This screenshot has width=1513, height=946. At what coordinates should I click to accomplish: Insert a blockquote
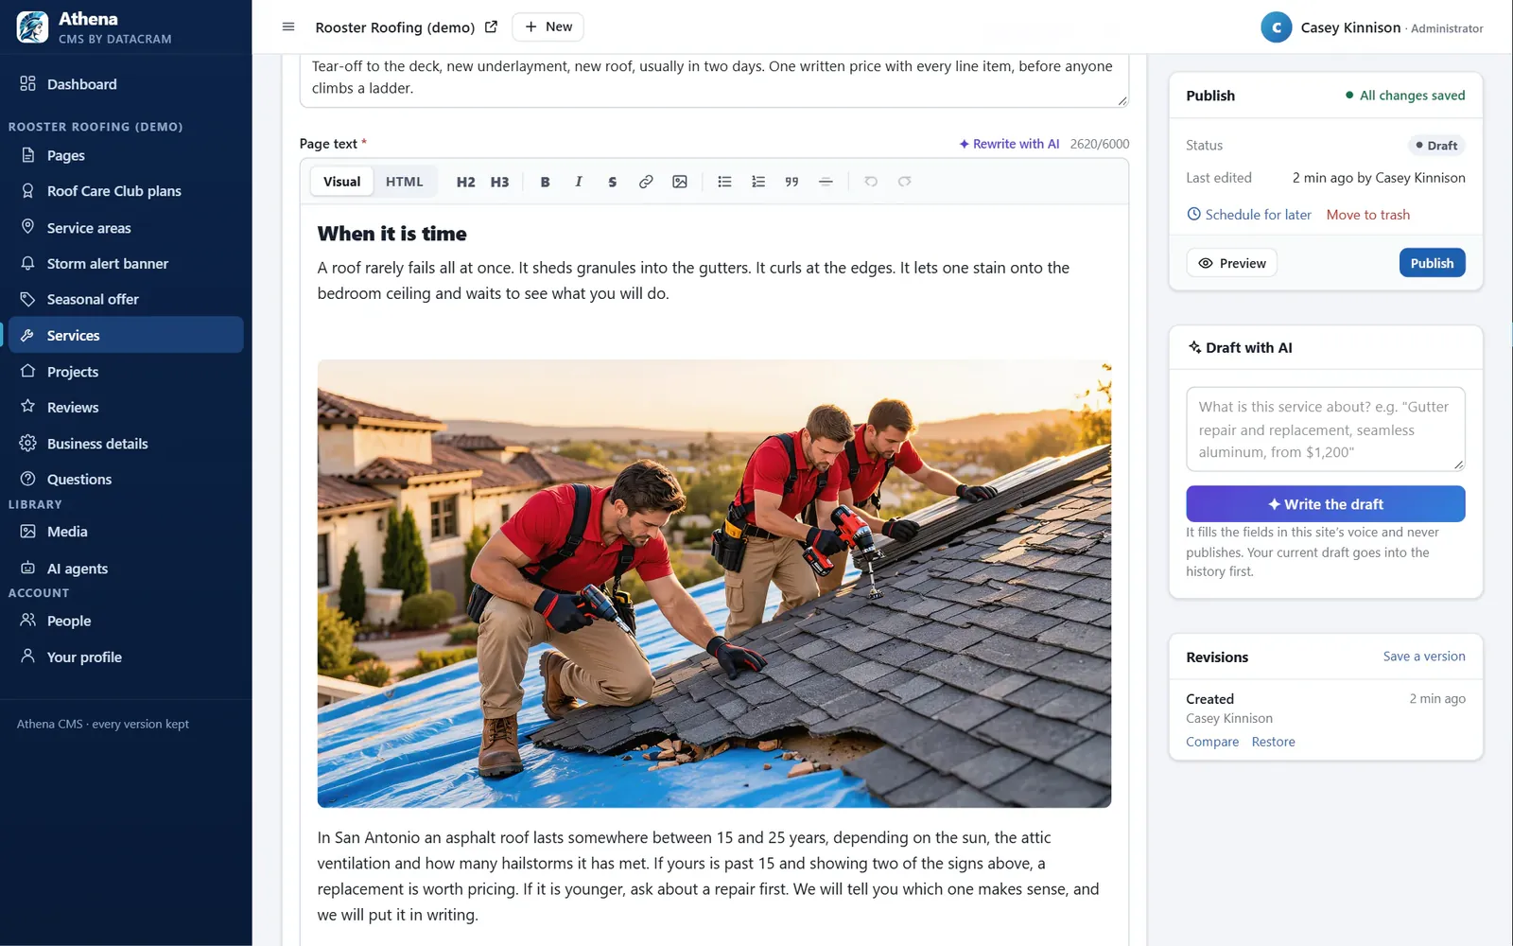point(791,182)
